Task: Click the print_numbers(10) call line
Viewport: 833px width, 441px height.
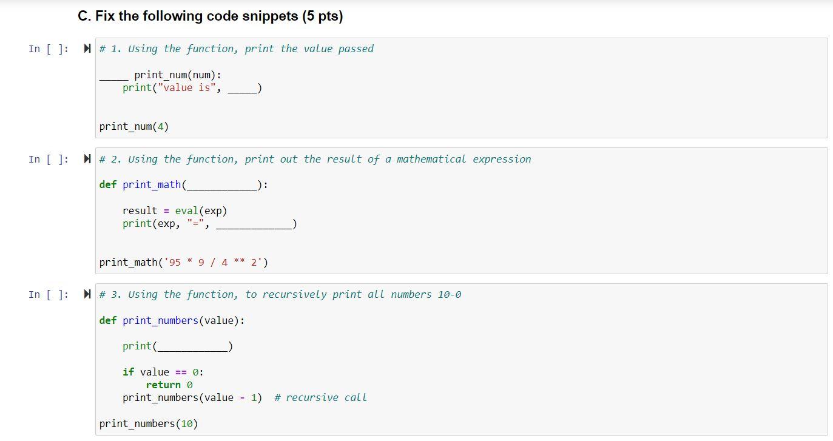Action: point(149,423)
